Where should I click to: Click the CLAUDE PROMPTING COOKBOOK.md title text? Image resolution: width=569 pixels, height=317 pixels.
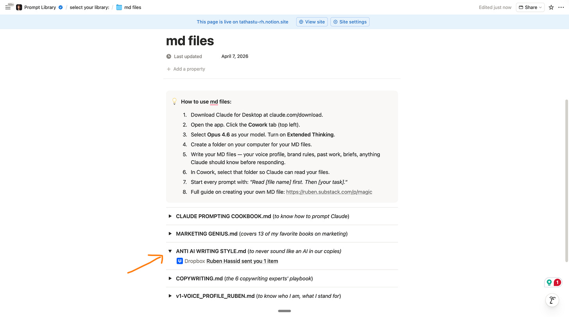[224, 216]
